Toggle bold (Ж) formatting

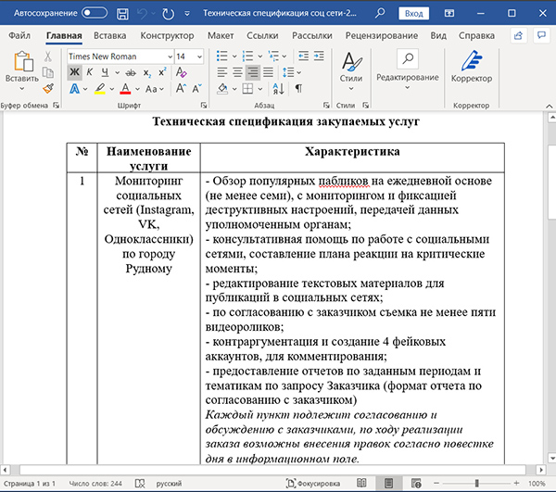pos(74,72)
